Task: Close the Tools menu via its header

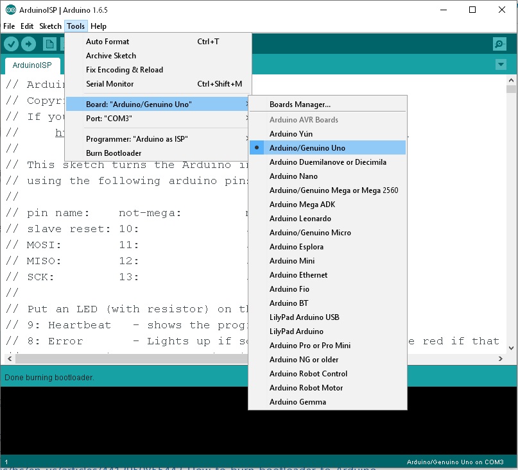Action: point(76,26)
